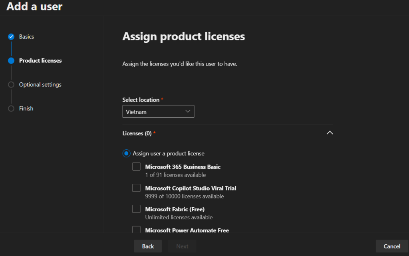Go to the completed Basics step
The width and height of the screenshot is (409, 256).
pos(26,37)
